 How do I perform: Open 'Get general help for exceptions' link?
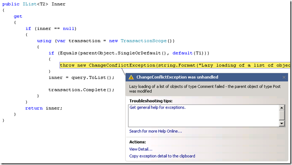click(157, 108)
